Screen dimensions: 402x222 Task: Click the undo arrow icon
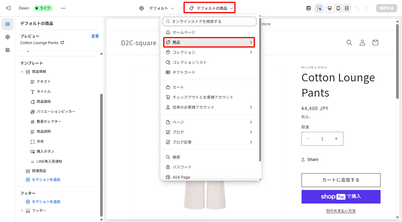[357, 8]
